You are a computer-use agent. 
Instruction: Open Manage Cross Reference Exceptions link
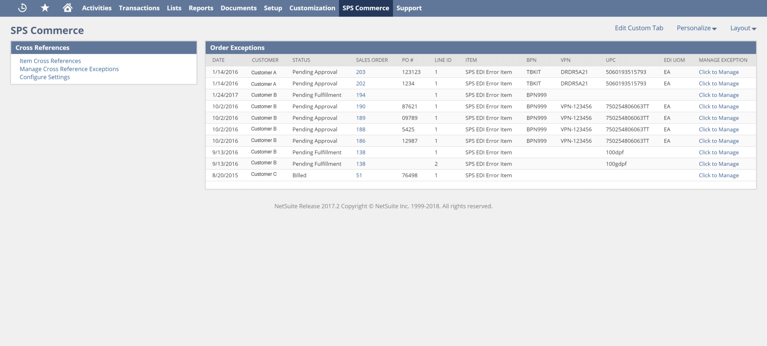point(69,69)
